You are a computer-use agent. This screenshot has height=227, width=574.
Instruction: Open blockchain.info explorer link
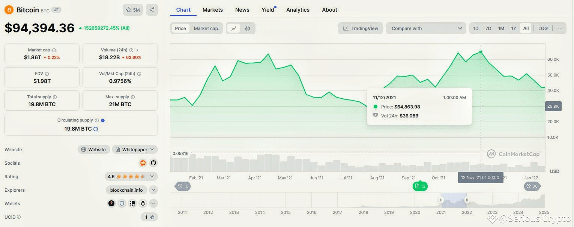[x=126, y=190]
